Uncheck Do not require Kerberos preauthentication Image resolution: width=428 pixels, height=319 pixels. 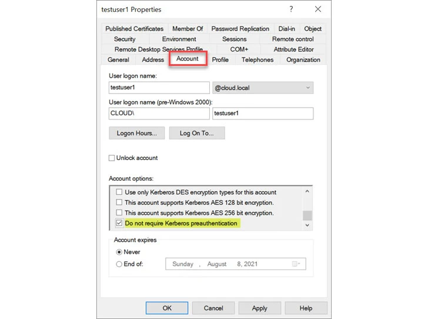119,224
